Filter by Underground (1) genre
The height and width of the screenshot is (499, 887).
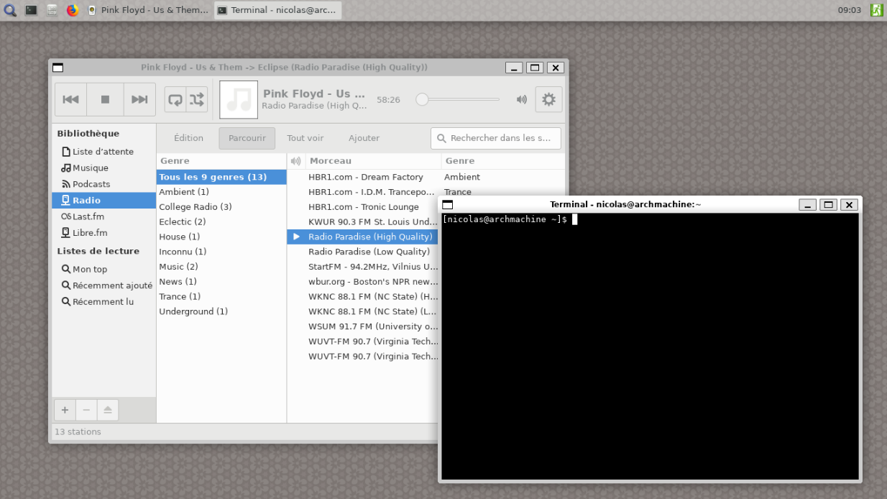pos(221,311)
